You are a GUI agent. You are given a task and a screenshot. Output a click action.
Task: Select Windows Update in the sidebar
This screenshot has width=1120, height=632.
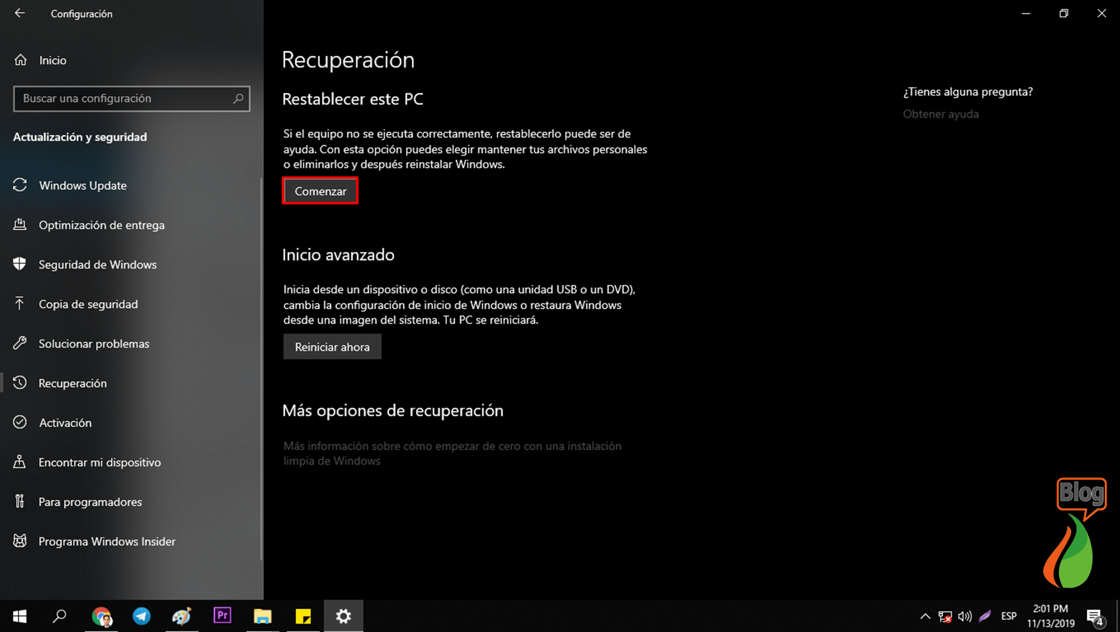point(83,185)
